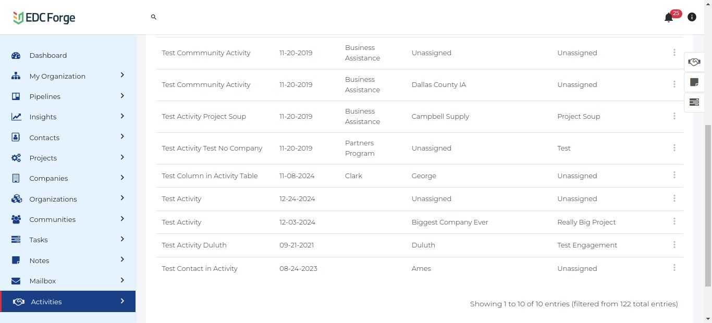The image size is (712, 323).
Task: Expand the Communities sidebar chevron
Action: coord(122,219)
